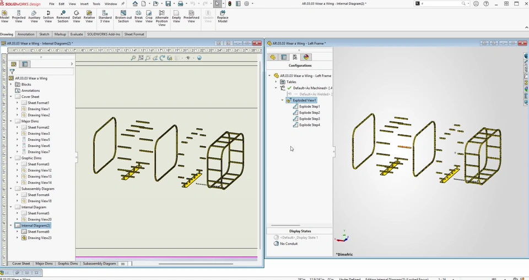Open the DisplayManager color ball tab

point(306,57)
